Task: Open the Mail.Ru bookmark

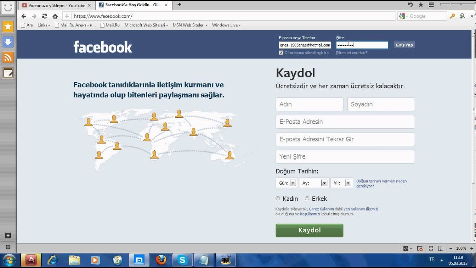Action: click(110, 25)
